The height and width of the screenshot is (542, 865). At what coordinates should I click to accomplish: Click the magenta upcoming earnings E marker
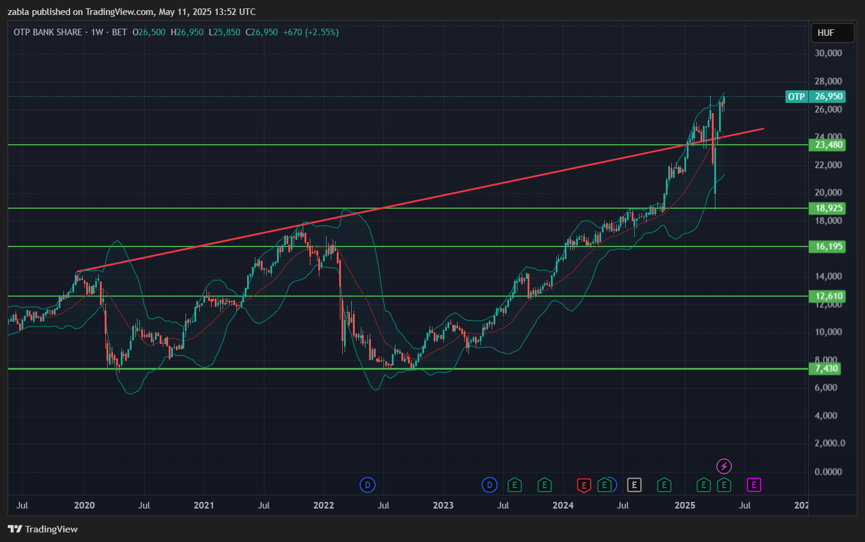coord(754,485)
